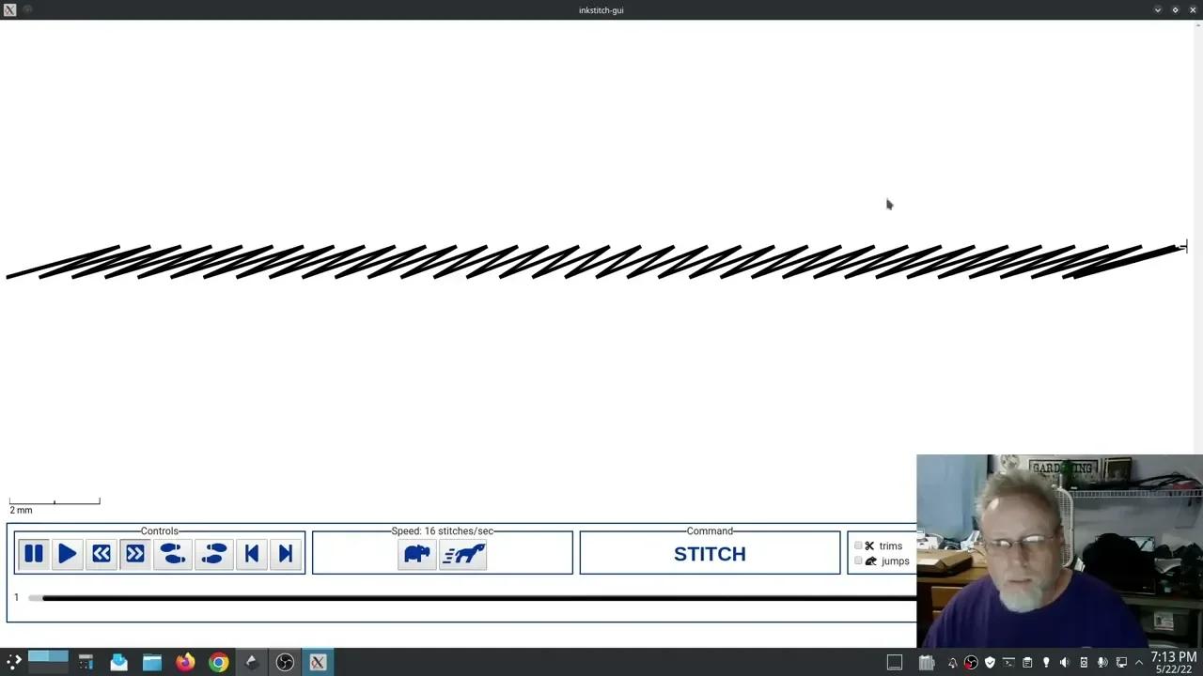Select the fast-forward double-arrow control
The height and width of the screenshot is (676, 1203).
click(x=134, y=554)
